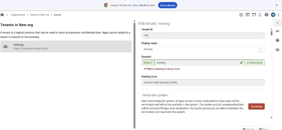This screenshot has width=282, height=130.
Task: Click the 'https://' domain prefix
Action: pyautogui.click(x=148, y=63)
